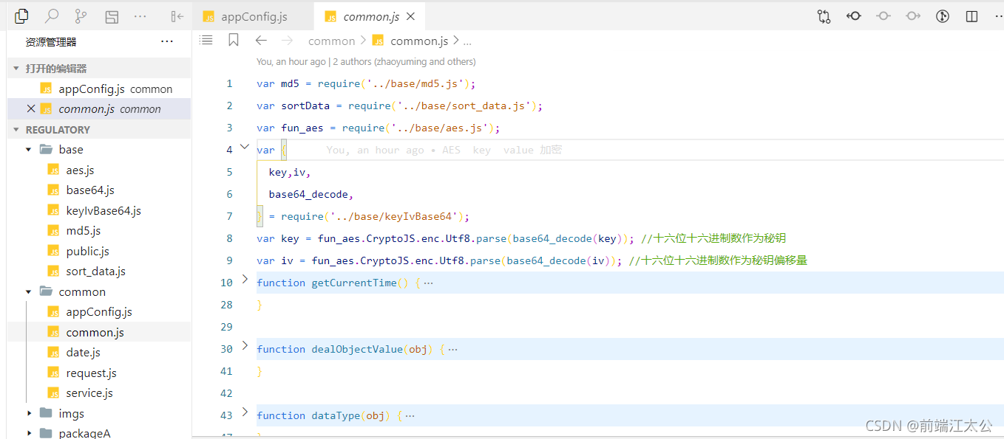Screen dimensions: 1004x439
Task: Go to next change commit icon
Action: [913, 15]
